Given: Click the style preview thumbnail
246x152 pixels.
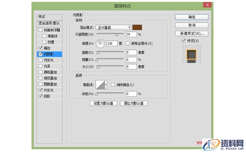Looking at the screenshot, I should [x=192, y=54].
